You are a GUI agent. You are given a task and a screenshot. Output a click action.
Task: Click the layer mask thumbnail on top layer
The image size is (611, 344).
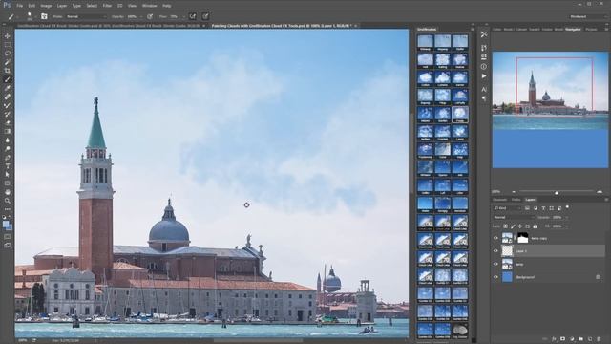522,238
